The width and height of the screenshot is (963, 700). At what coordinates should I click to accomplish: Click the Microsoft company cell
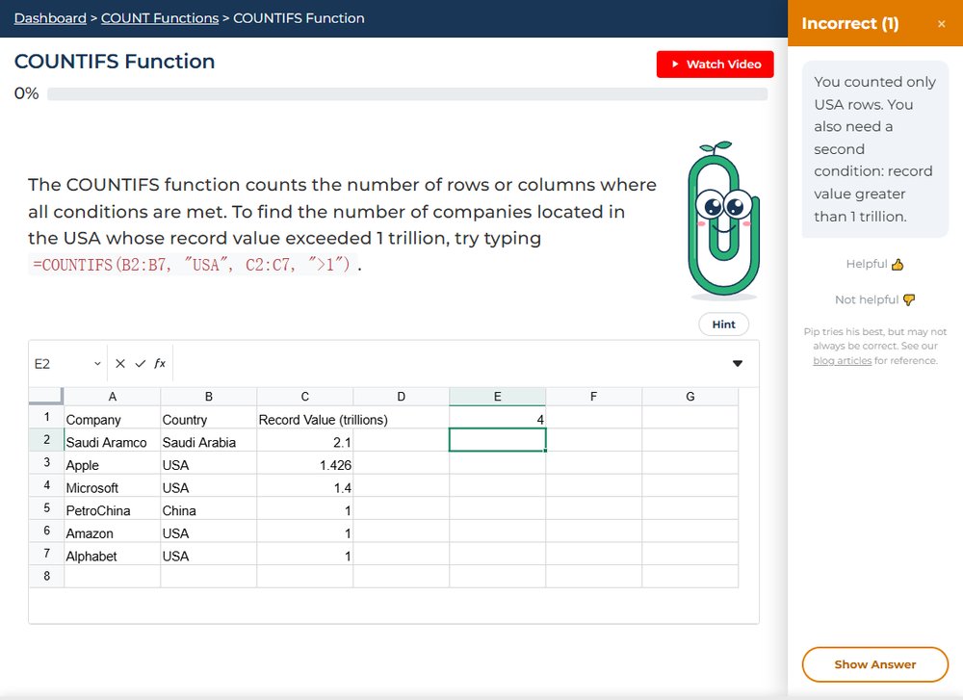click(113, 485)
